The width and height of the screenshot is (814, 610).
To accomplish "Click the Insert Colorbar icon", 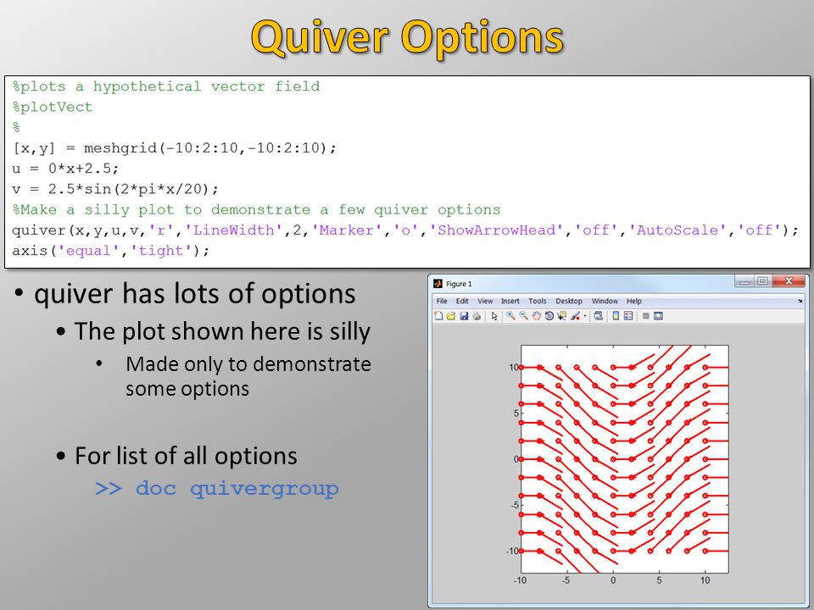I will tap(616, 316).
